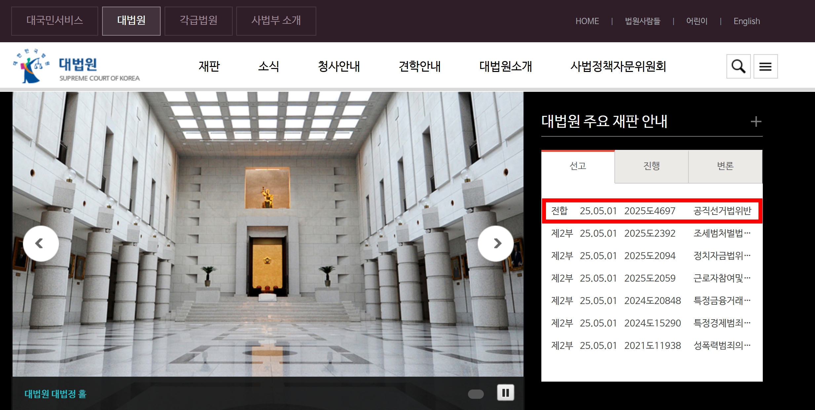Switch to the 진행 tab

(x=651, y=166)
